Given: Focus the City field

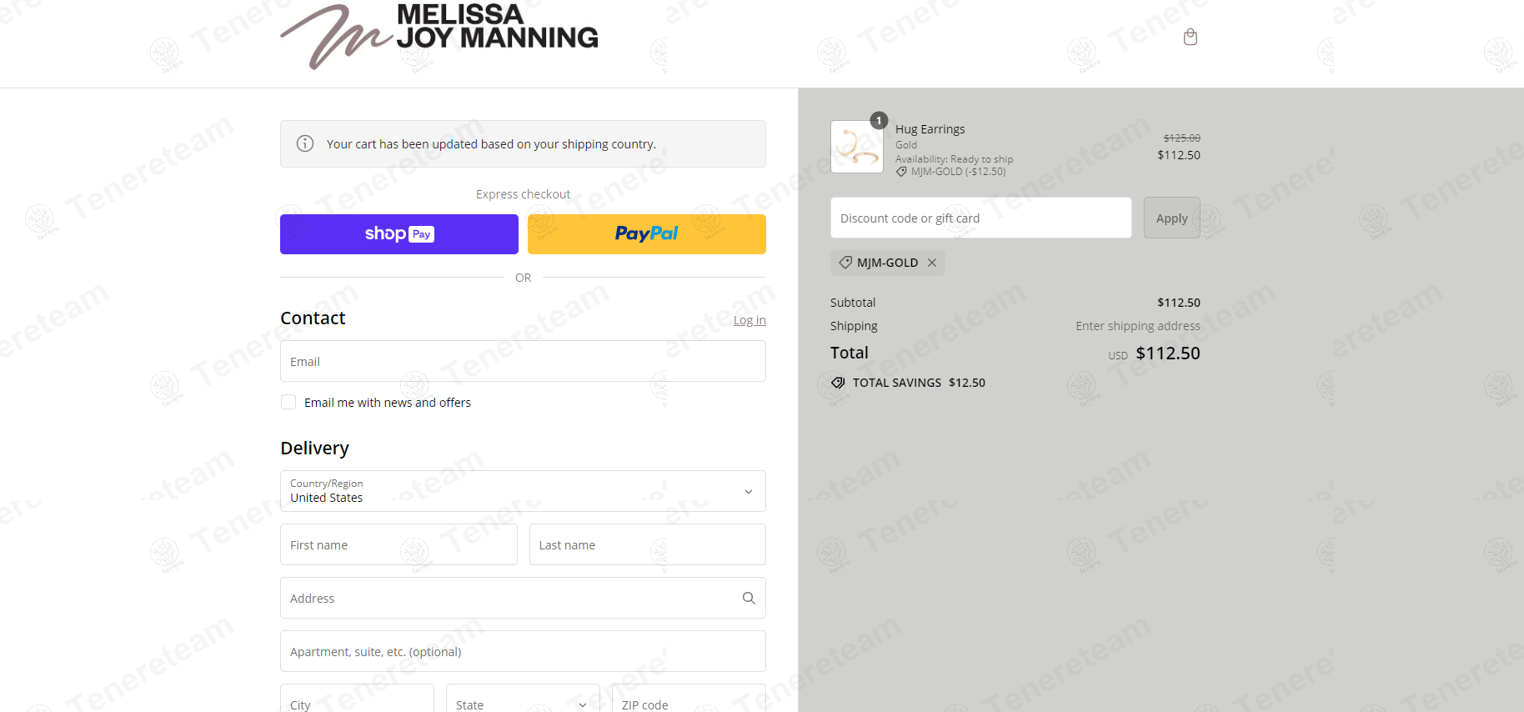Looking at the screenshot, I should pyautogui.click(x=357, y=698).
